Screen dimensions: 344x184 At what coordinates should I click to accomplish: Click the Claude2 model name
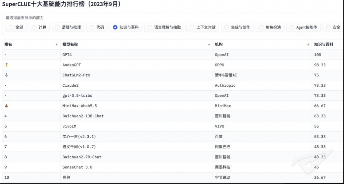point(70,85)
